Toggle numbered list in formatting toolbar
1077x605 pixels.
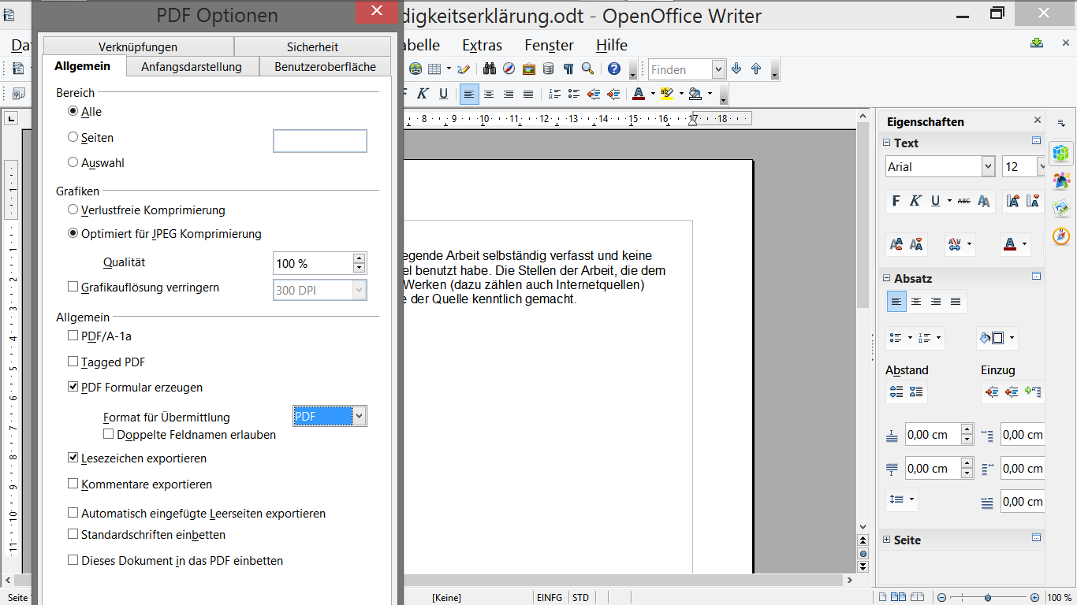tap(554, 94)
